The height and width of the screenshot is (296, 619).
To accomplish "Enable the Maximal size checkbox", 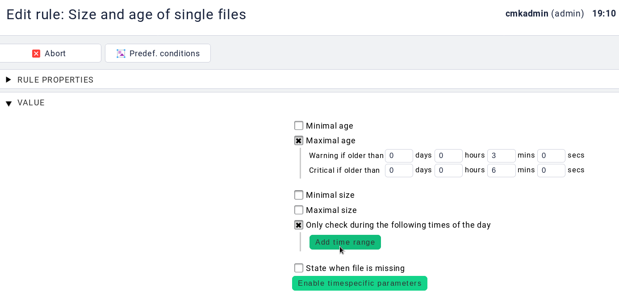I will 299,210.
